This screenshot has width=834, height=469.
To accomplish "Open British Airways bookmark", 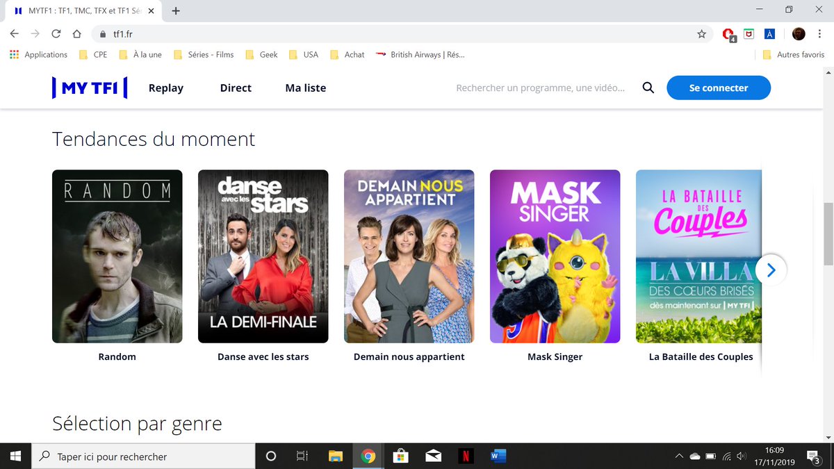I will pyautogui.click(x=420, y=54).
